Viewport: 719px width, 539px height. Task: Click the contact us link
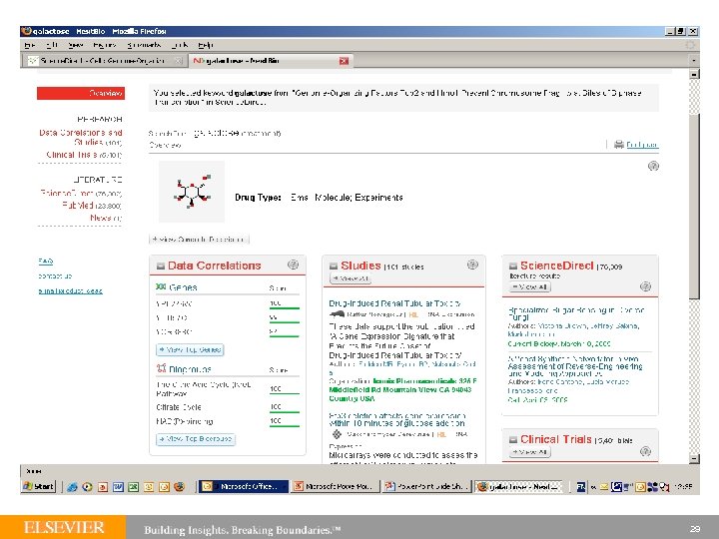(55, 275)
